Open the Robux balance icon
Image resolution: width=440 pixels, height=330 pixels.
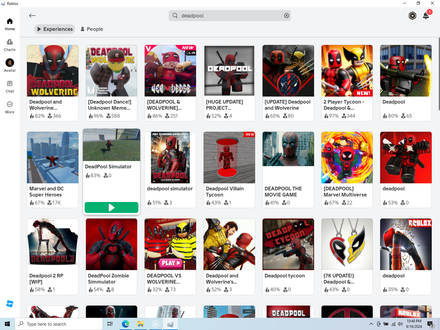[x=413, y=16]
